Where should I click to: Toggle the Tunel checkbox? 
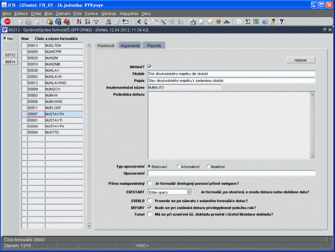(150, 214)
